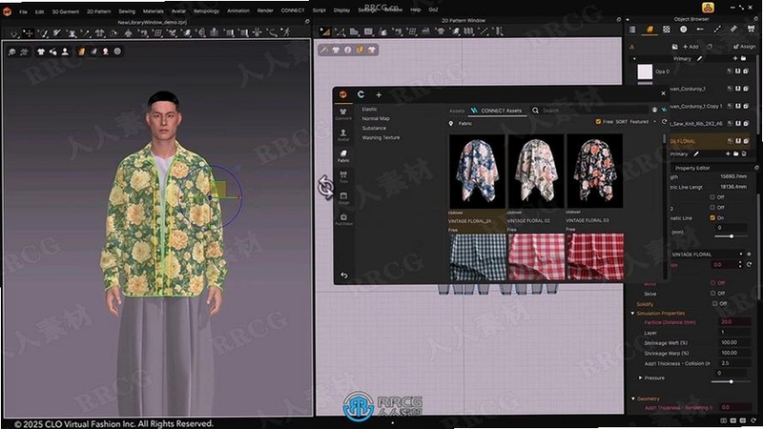Select the Washing Texture category link
Image resolution: width=763 pixels, height=429 pixels.
pyautogui.click(x=381, y=137)
